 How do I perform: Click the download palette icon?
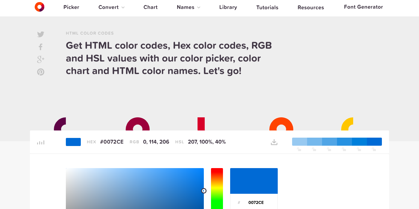click(x=274, y=142)
